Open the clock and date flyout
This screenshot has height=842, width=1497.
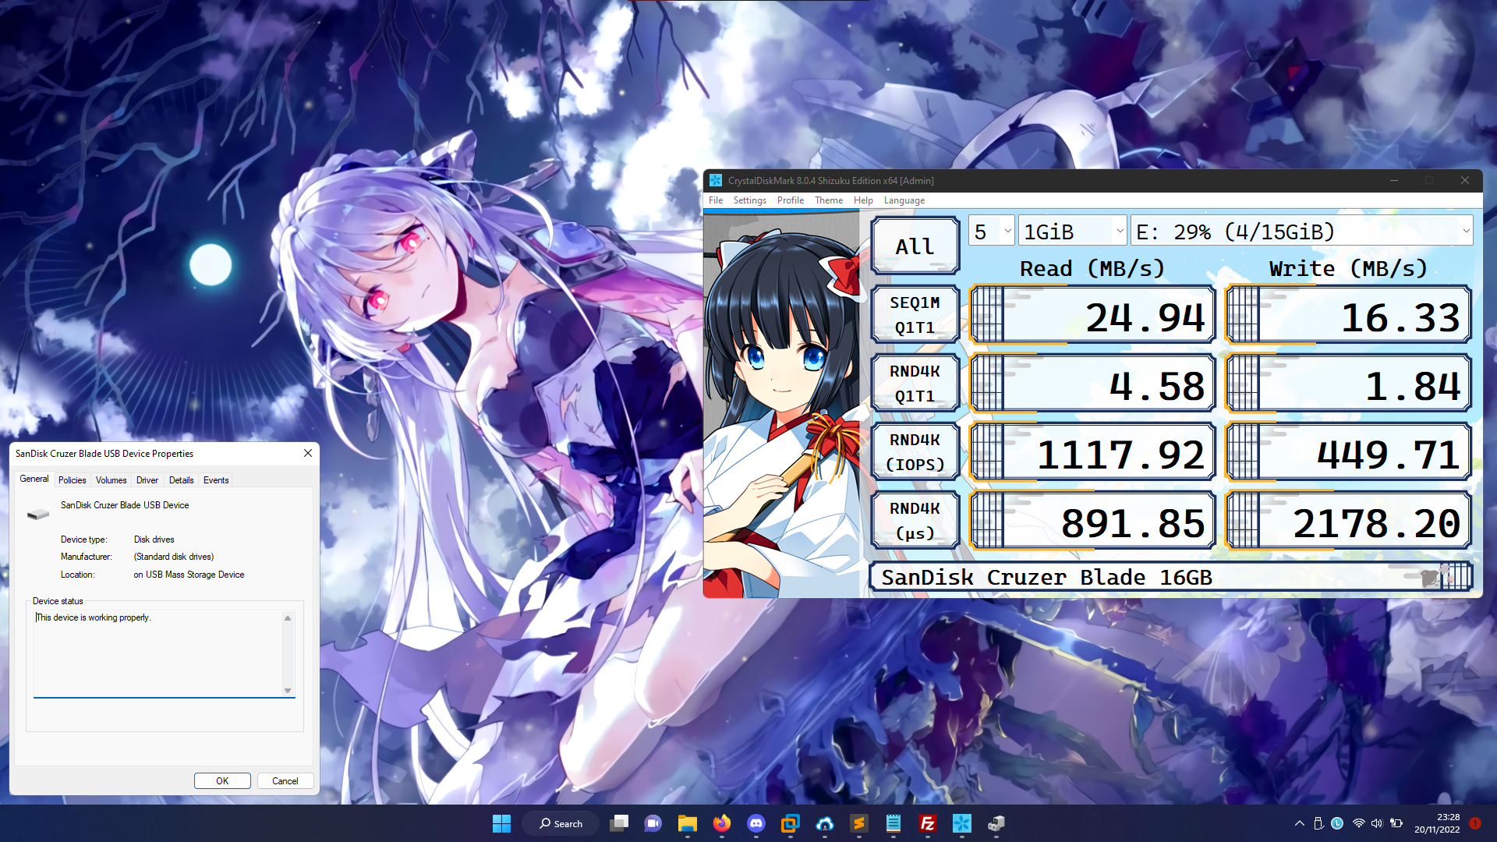point(1437,823)
